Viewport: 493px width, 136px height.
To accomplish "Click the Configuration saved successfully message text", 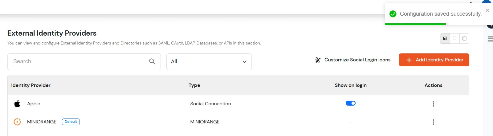I will pos(441,14).
